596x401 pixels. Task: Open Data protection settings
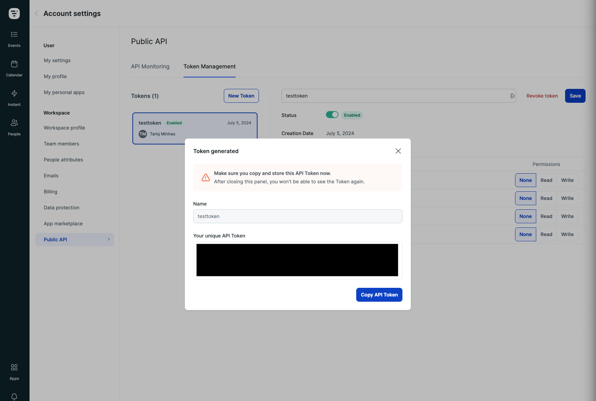[62, 208]
